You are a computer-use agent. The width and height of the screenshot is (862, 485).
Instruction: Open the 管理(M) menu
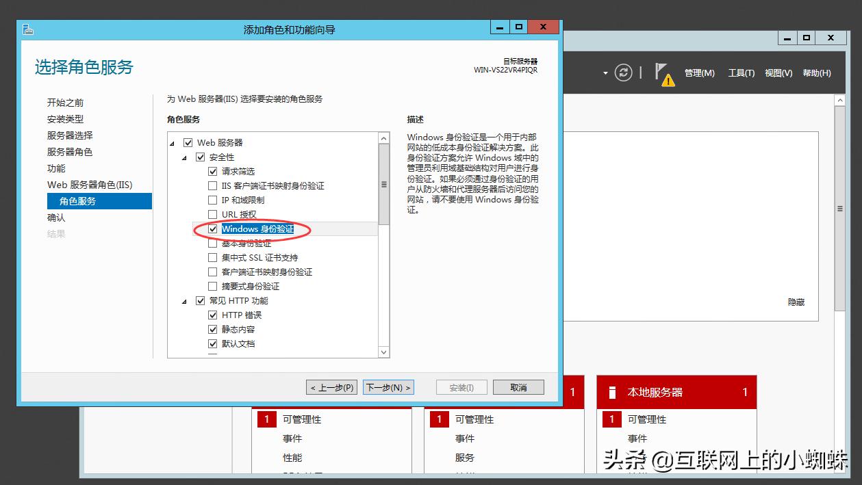(699, 73)
